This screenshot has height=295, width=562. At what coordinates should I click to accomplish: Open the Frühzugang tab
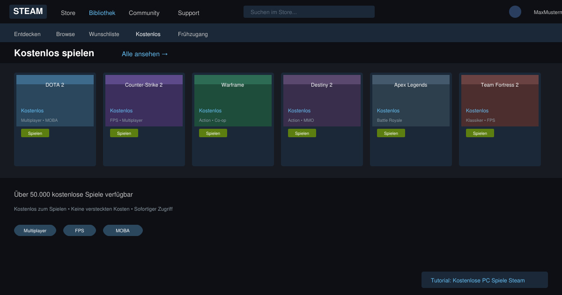pyautogui.click(x=193, y=34)
